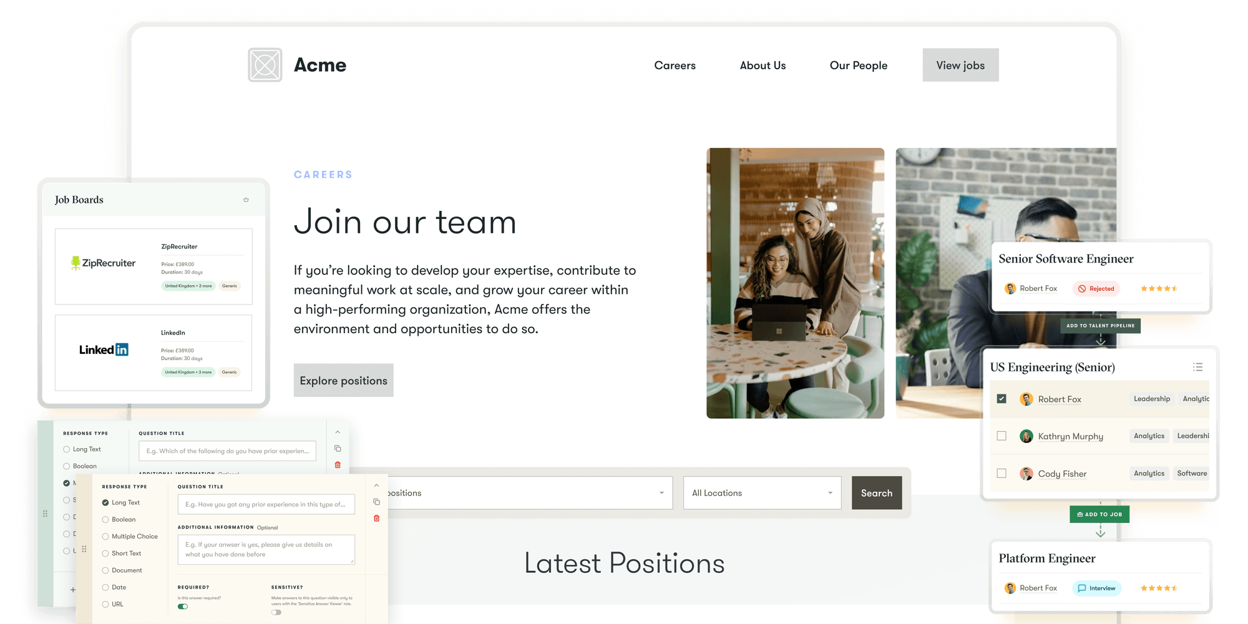This screenshot has width=1248, height=624.
Task: Click the LinkedIn logo
Action: tap(104, 349)
